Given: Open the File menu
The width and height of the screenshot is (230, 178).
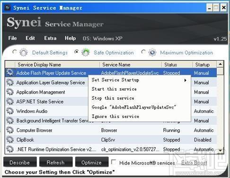Looking at the screenshot, I should click(12, 38).
